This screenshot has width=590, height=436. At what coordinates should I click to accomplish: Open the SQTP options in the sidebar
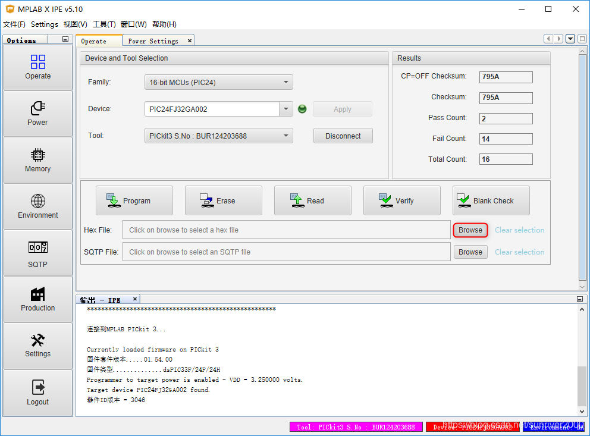point(37,253)
